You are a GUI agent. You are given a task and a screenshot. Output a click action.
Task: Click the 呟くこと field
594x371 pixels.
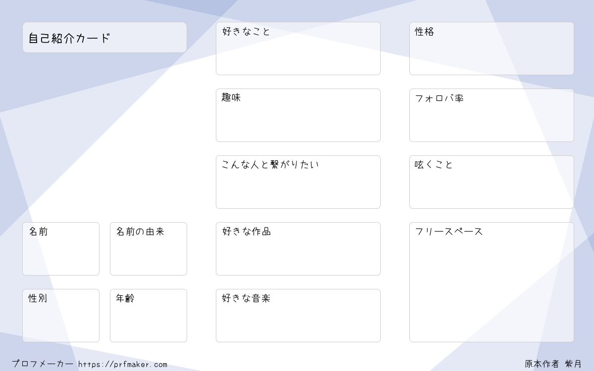click(x=492, y=182)
